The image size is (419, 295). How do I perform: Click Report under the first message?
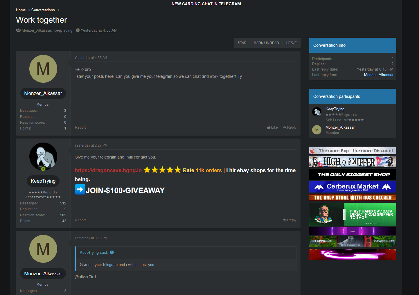coord(80,127)
